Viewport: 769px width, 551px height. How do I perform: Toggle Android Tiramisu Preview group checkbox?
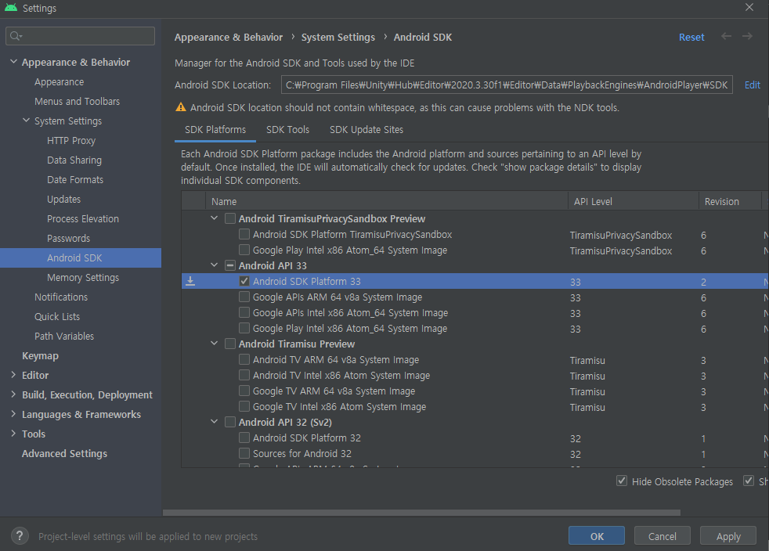(x=230, y=344)
